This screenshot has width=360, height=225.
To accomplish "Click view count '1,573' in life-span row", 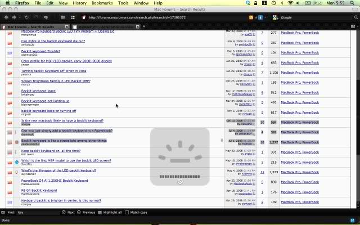I will (273, 172).
